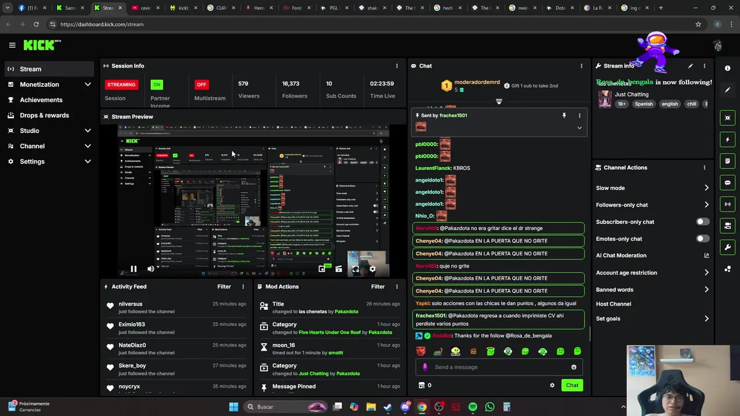This screenshot has height=416, width=740.
Task: Open Slow mode options arrow
Action: (x=706, y=188)
